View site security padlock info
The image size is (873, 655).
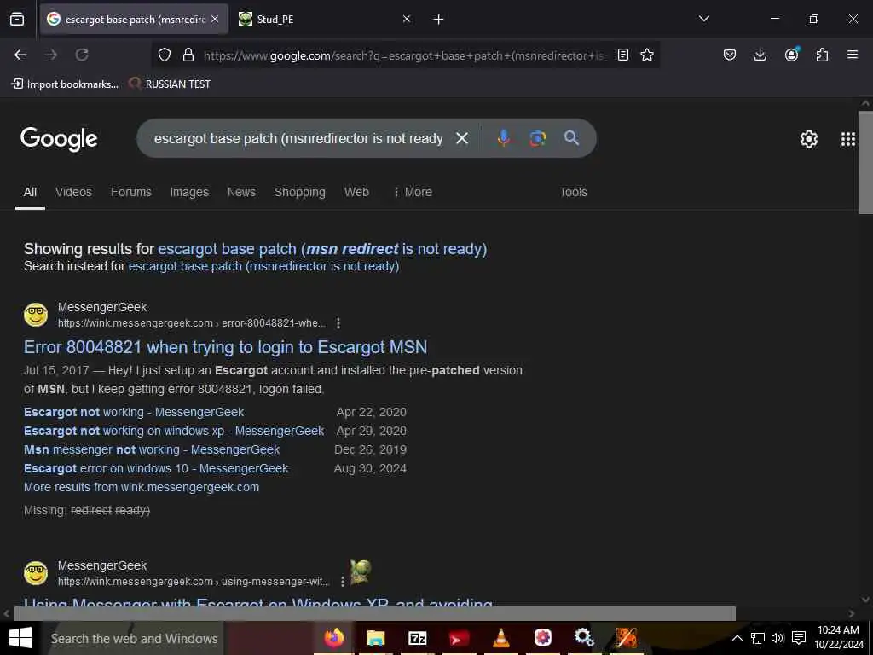[188, 55]
